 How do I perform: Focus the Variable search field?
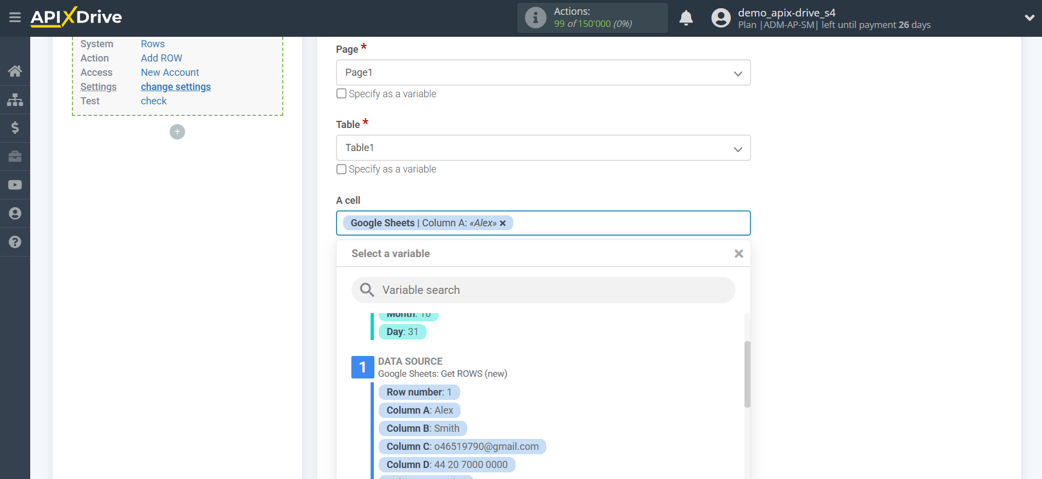pyautogui.click(x=543, y=290)
